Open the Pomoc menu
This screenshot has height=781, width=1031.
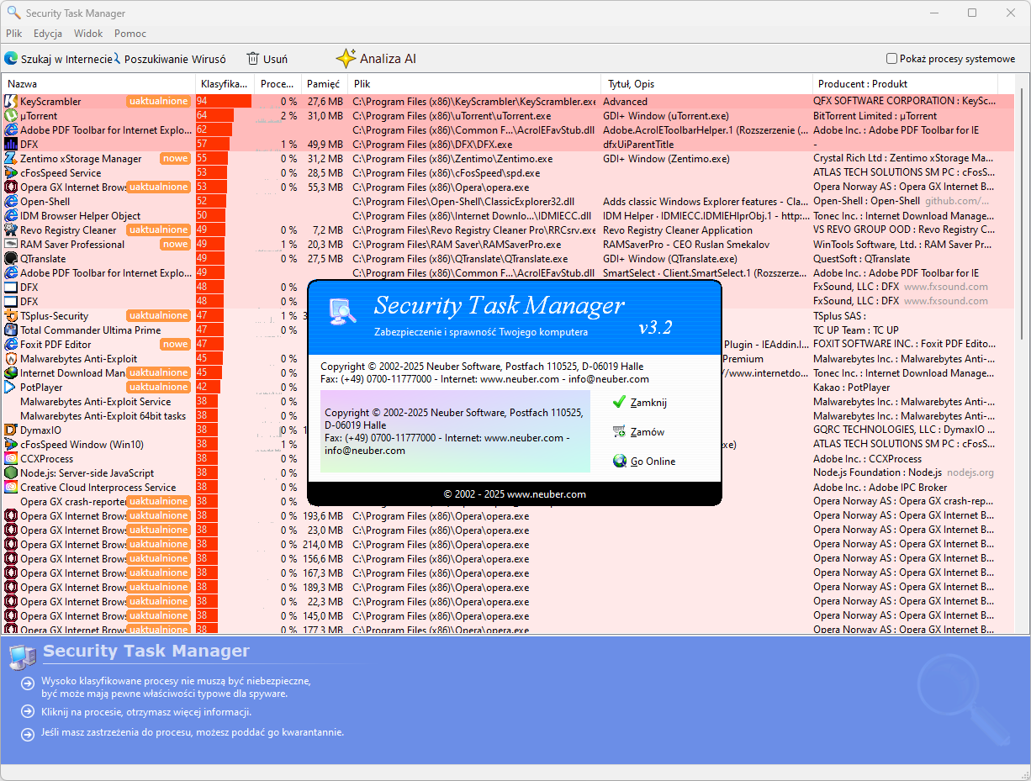coord(130,34)
